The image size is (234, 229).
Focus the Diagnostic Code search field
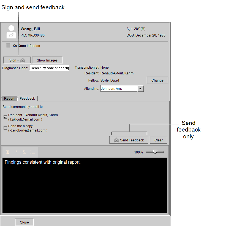49,68
